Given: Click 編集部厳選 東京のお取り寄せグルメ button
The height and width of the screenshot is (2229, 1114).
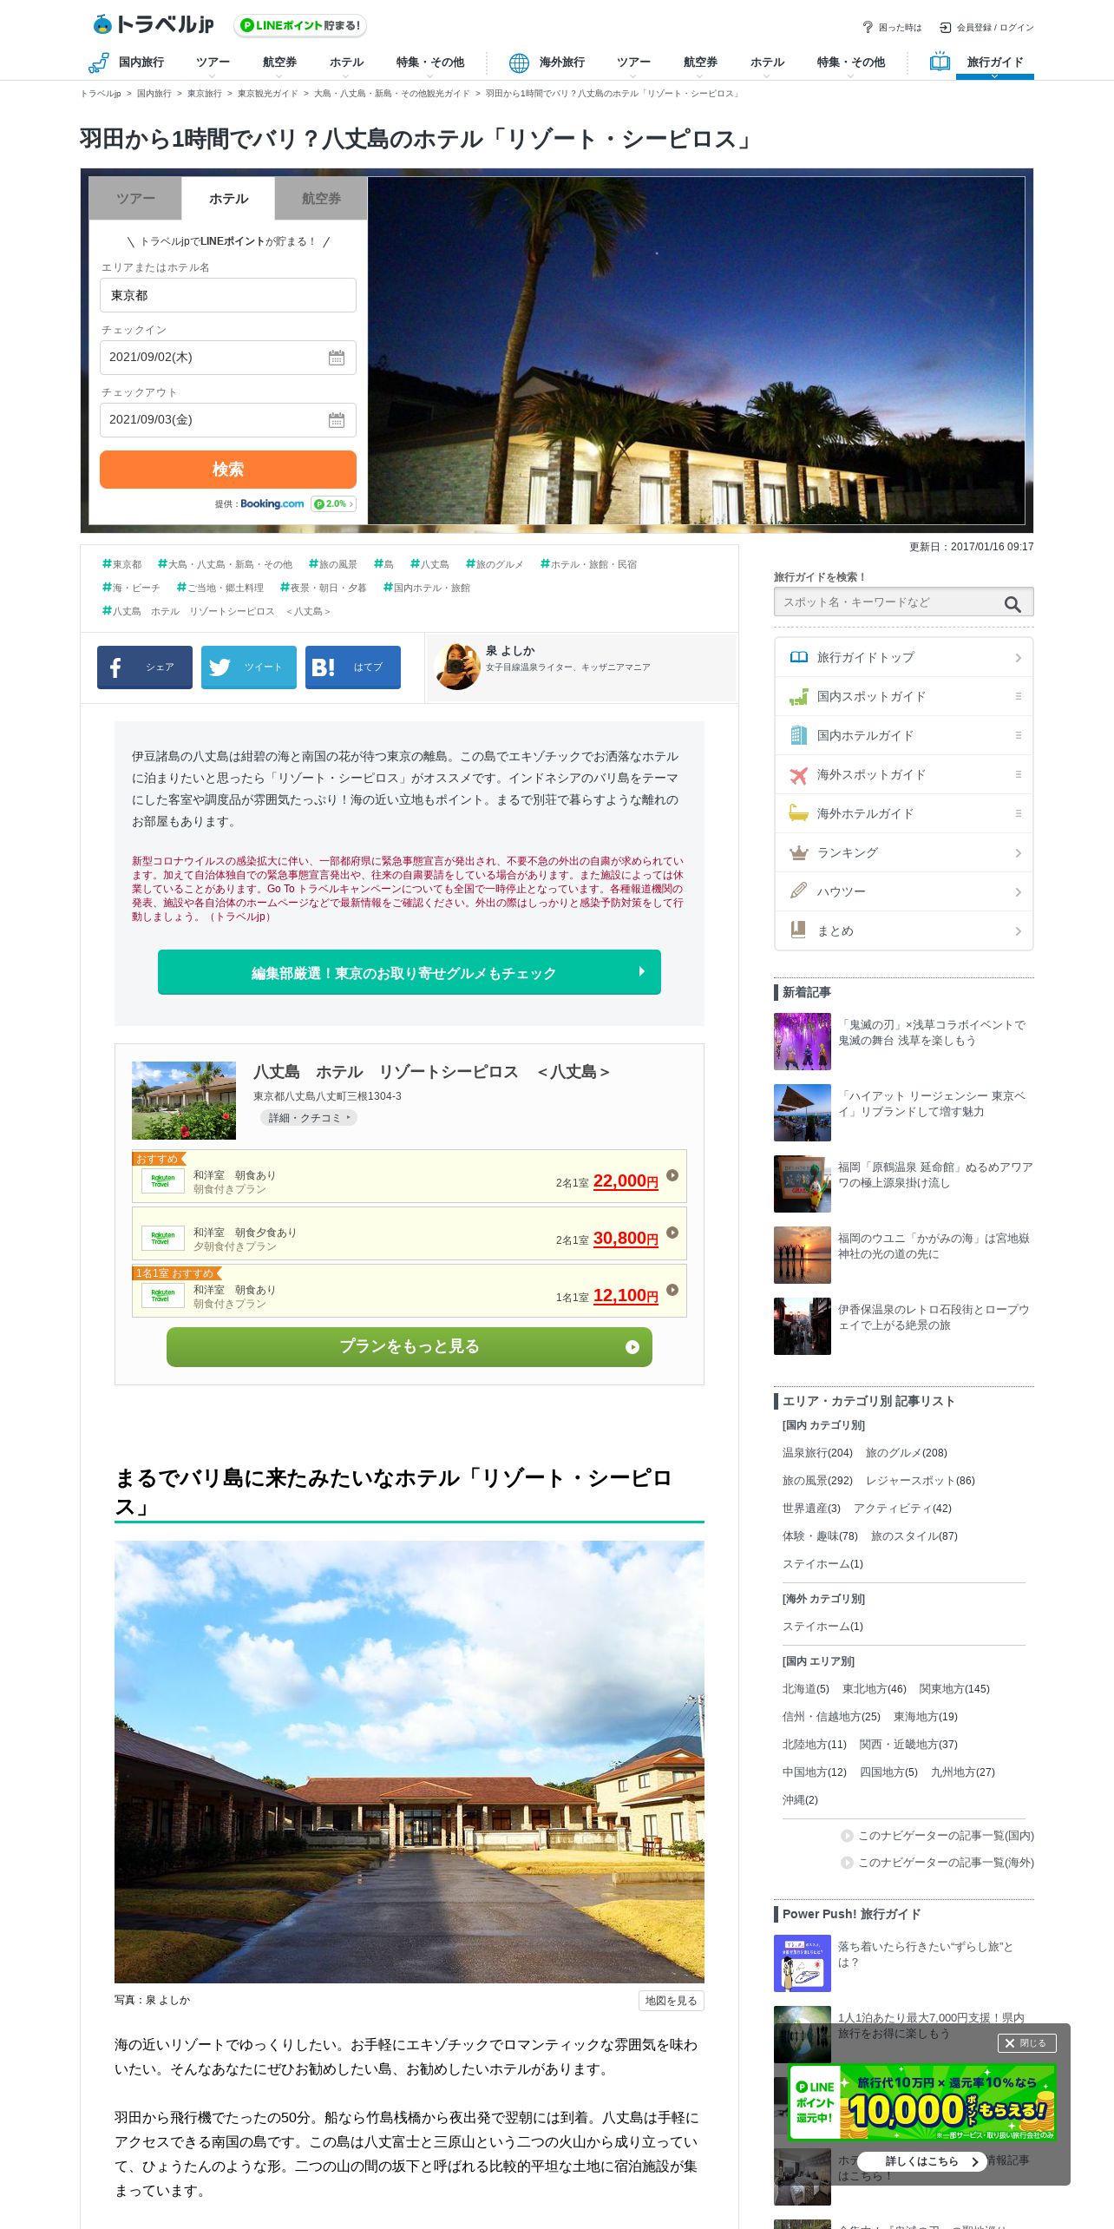Looking at the screenshot, I should 410,972.
